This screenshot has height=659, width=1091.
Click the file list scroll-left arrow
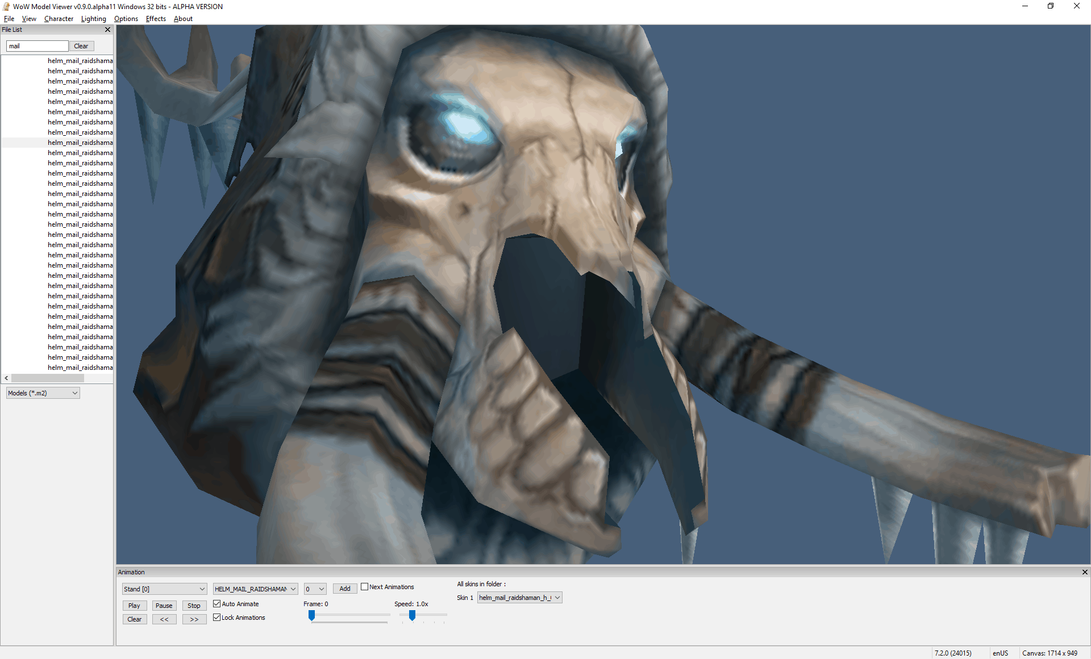(x=6, y=378)
